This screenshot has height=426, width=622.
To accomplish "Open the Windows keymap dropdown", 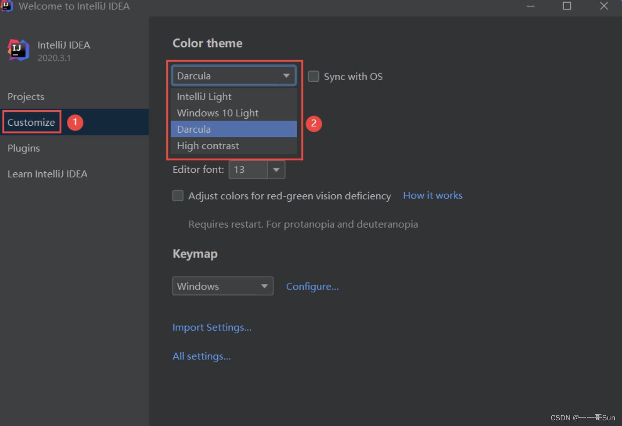I will point(223,286).
